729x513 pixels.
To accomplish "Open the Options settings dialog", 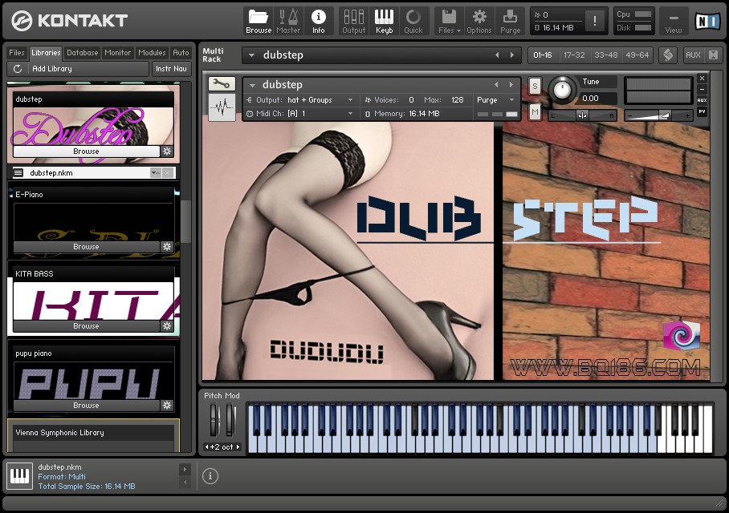I will tap(479, 22).
